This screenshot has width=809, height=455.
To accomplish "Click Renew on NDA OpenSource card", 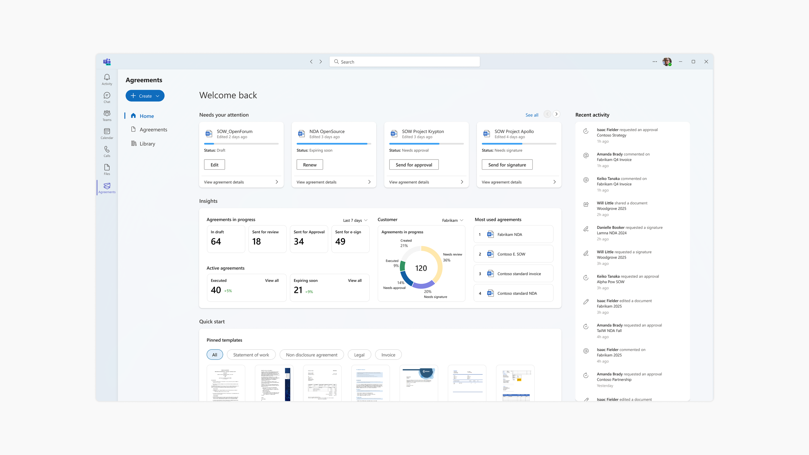I will (x=310, y=165).
